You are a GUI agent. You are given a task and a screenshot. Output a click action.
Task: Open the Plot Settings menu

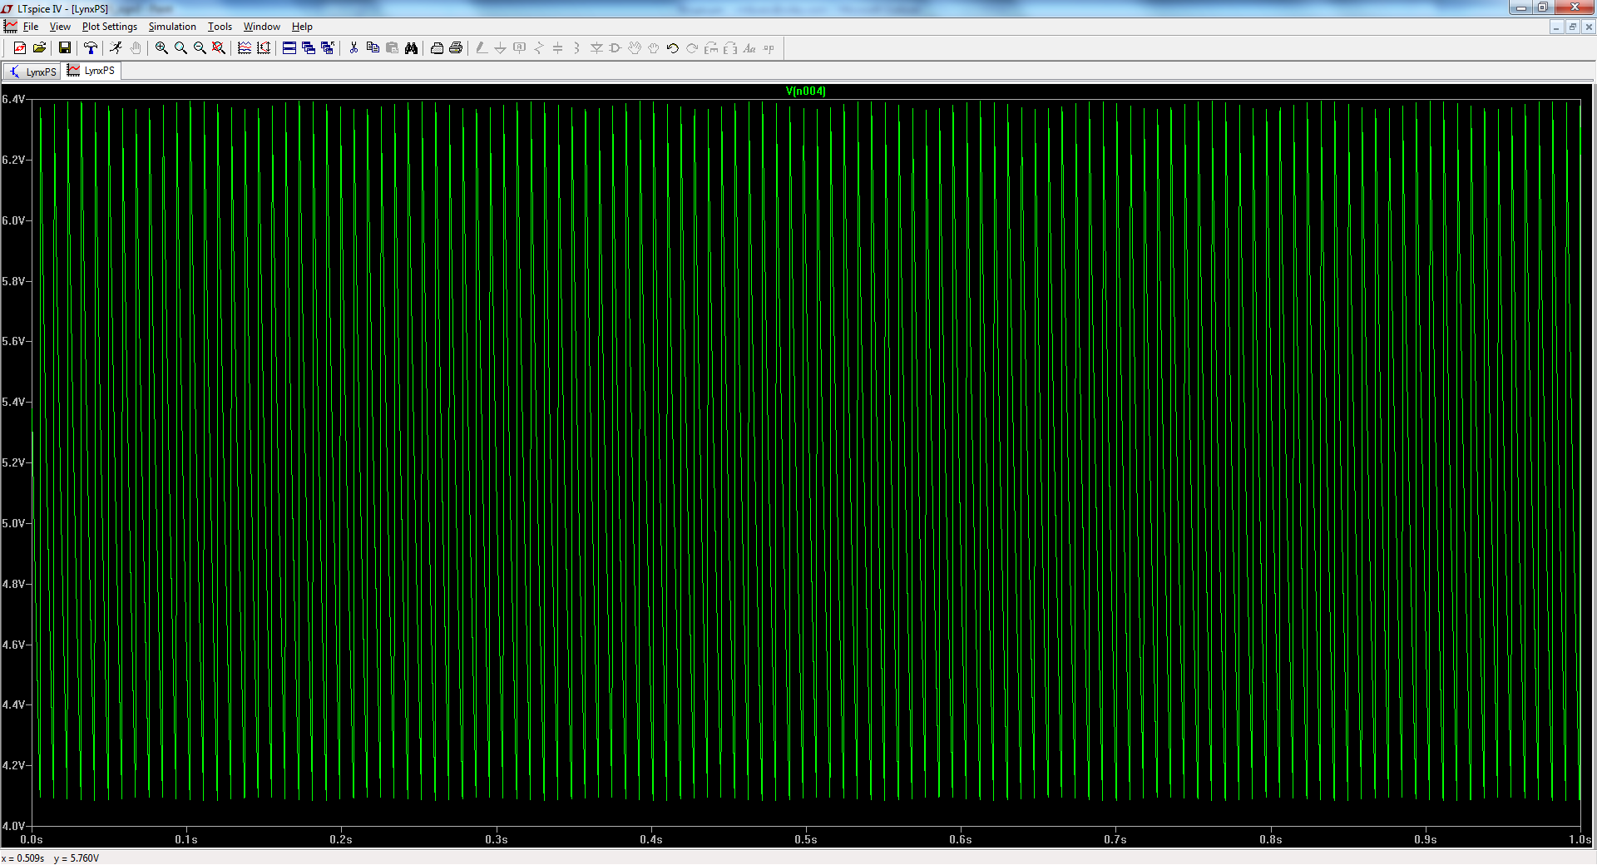click(x=110, y=27)
